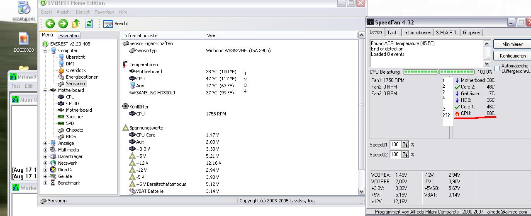Click the thermometer icon beside Temperaturen
The height and width of the screenshot is (216, 531).
[125, 65]
